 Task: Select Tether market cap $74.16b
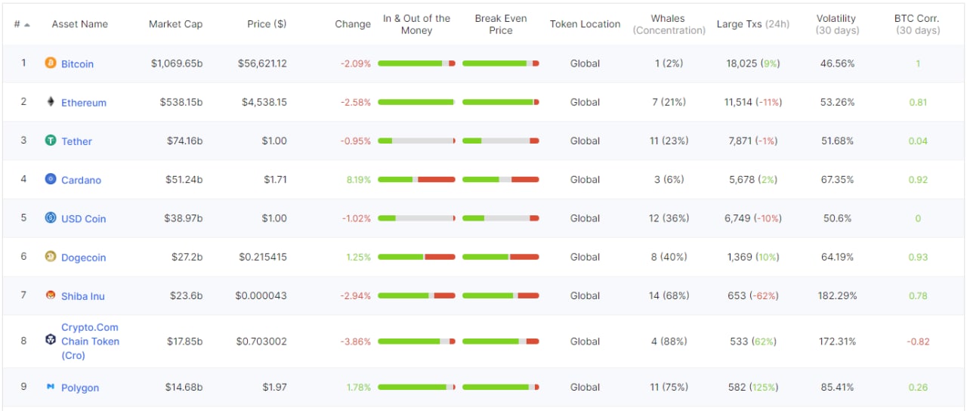(x=184, y=141)
